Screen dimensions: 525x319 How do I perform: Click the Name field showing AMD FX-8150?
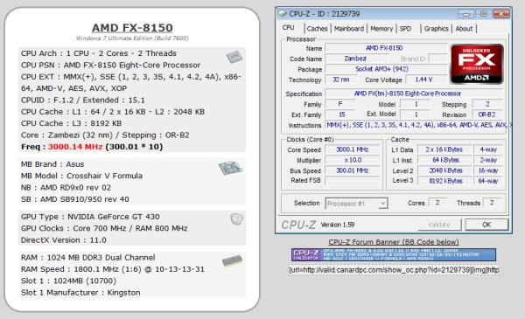386,48
